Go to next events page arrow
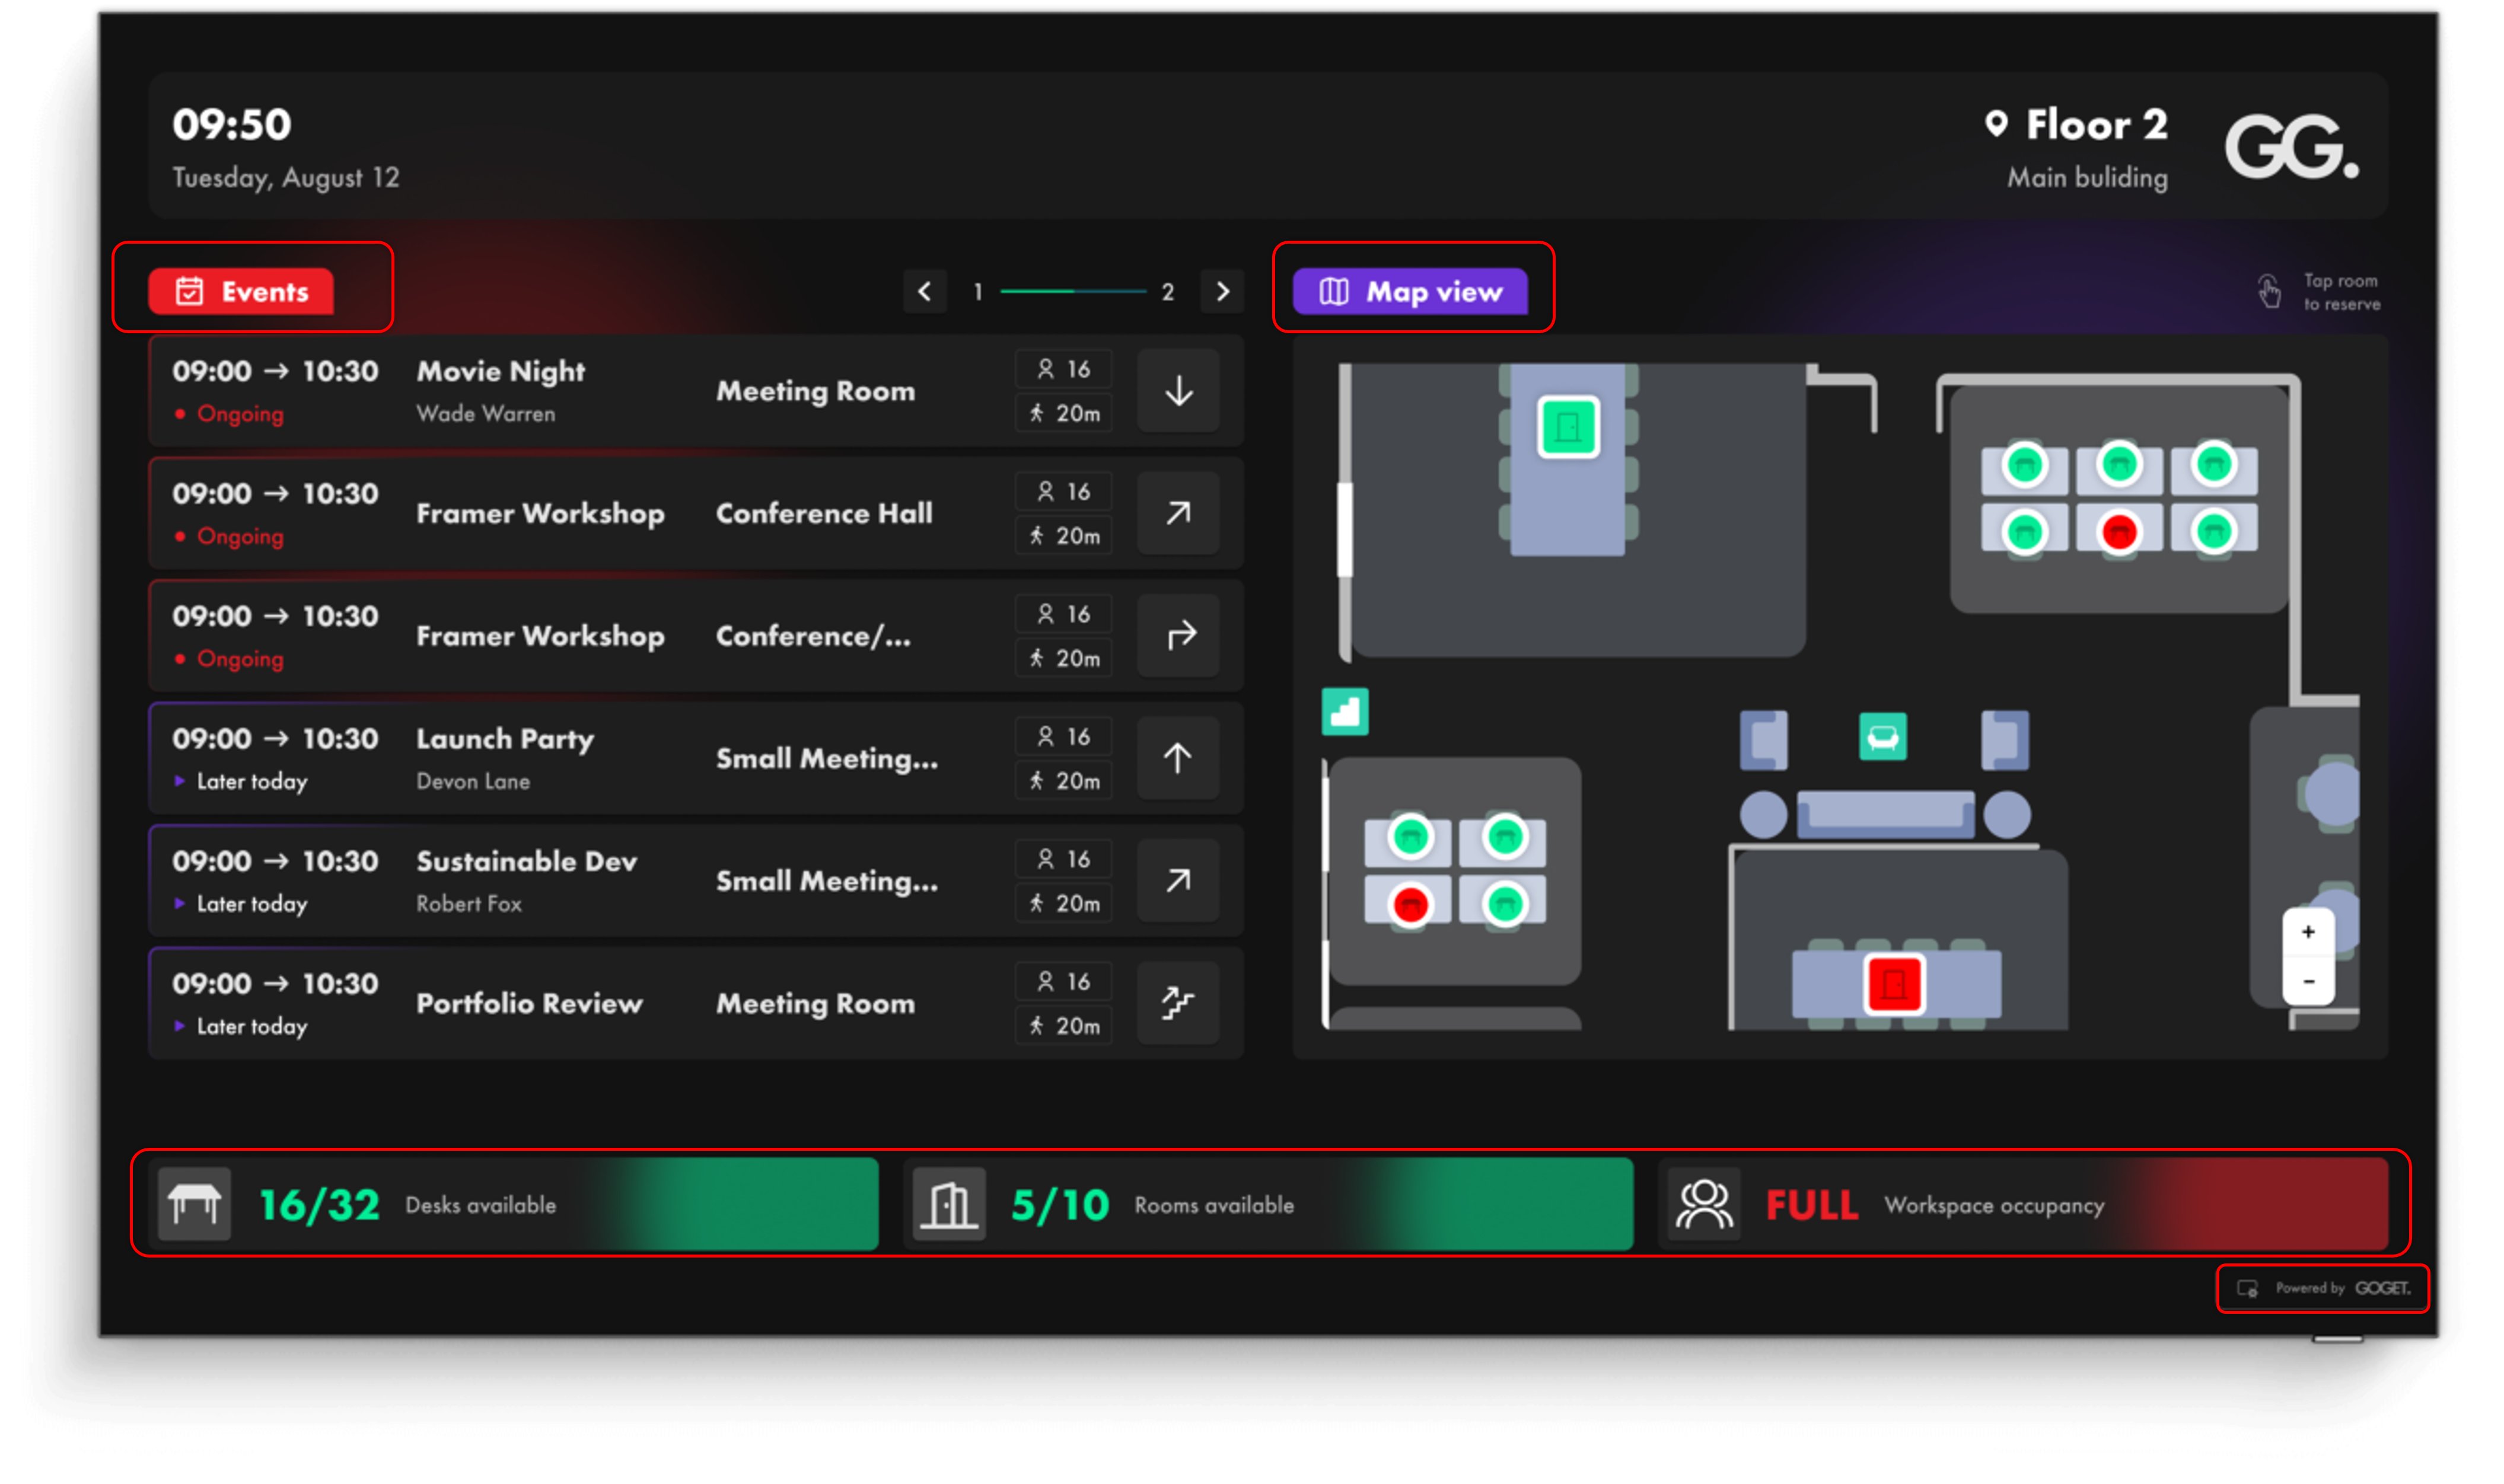Screen dimensions: 2504x1484 click(1222, 292)
